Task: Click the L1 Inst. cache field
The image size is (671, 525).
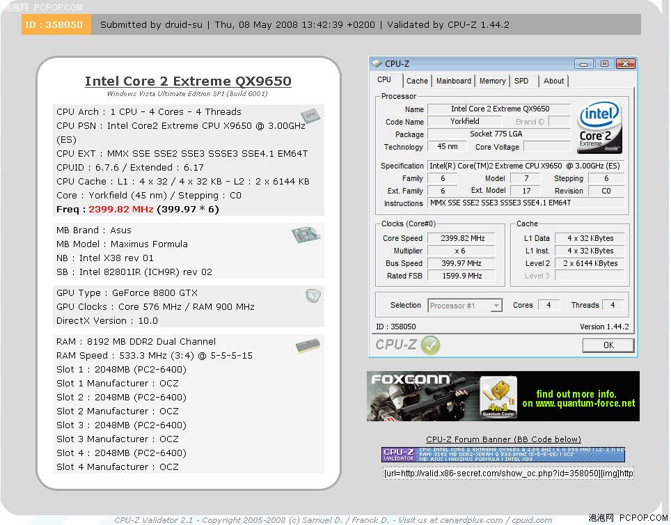Action: 590,251
